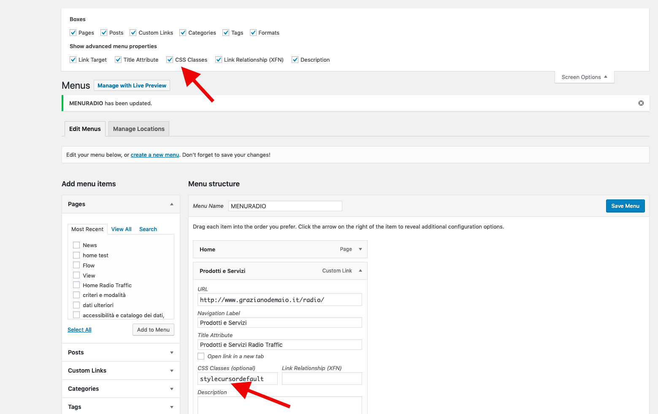658x414 pixels.
Task: Disable the Link Target property
Action: pyautogui.click(x=73, y=60)
